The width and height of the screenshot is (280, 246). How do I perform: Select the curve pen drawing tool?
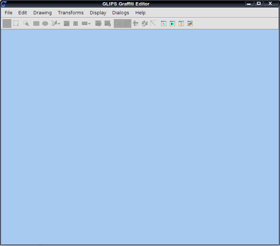pos(54,23)
